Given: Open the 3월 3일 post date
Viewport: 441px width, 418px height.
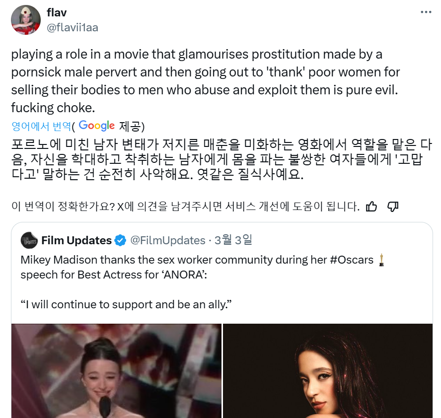Looking at the screenshot, I should pyautogui.click(x=233, y=240).
